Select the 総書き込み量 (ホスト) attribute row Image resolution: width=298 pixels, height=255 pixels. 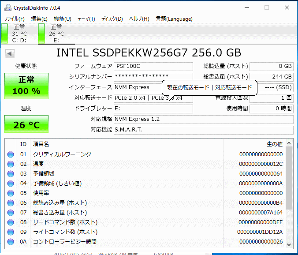point(145,212)
